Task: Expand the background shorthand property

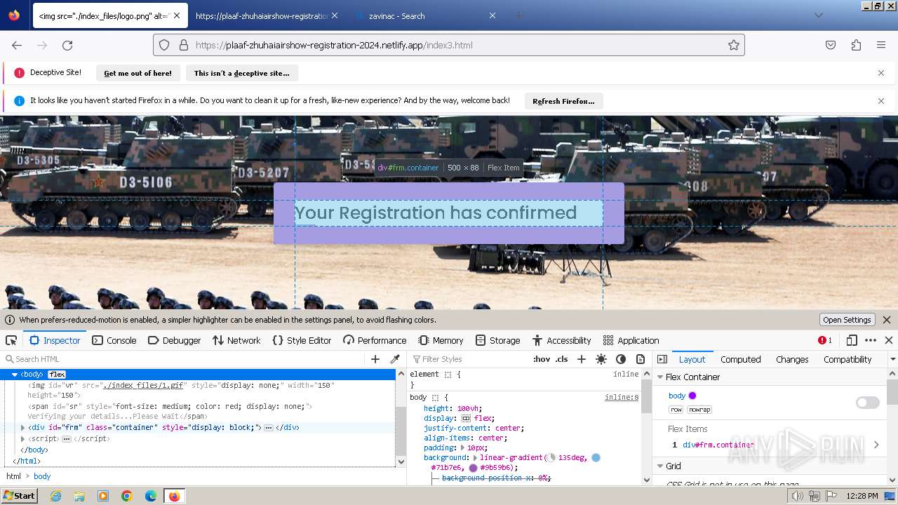Action: [x=475, y=457]
